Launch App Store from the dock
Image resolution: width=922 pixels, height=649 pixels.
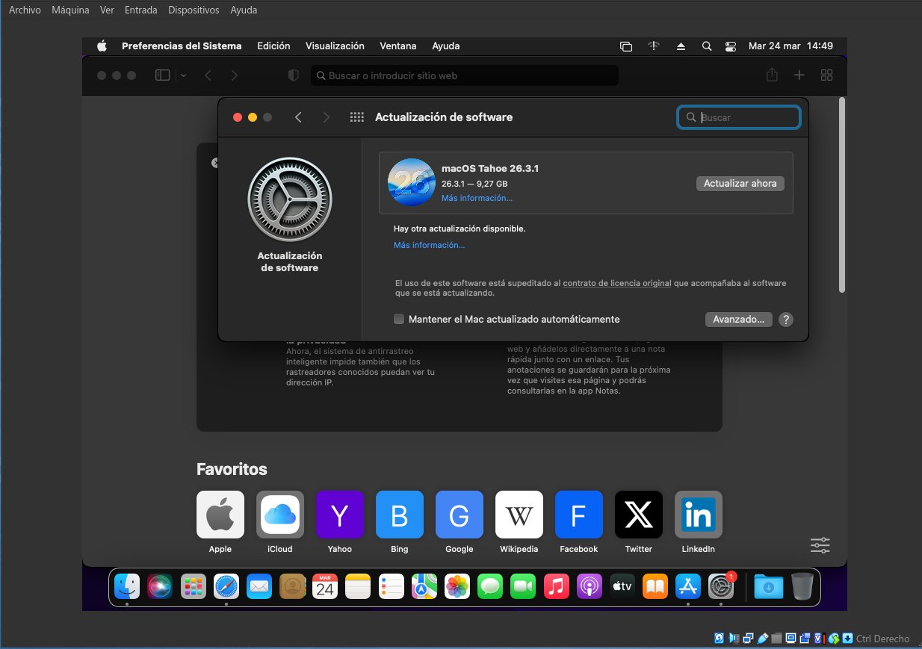pyautogui.click(x=687, y=587)
